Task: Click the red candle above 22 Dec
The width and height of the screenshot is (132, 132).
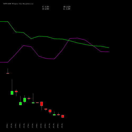Action: [41, 104]
